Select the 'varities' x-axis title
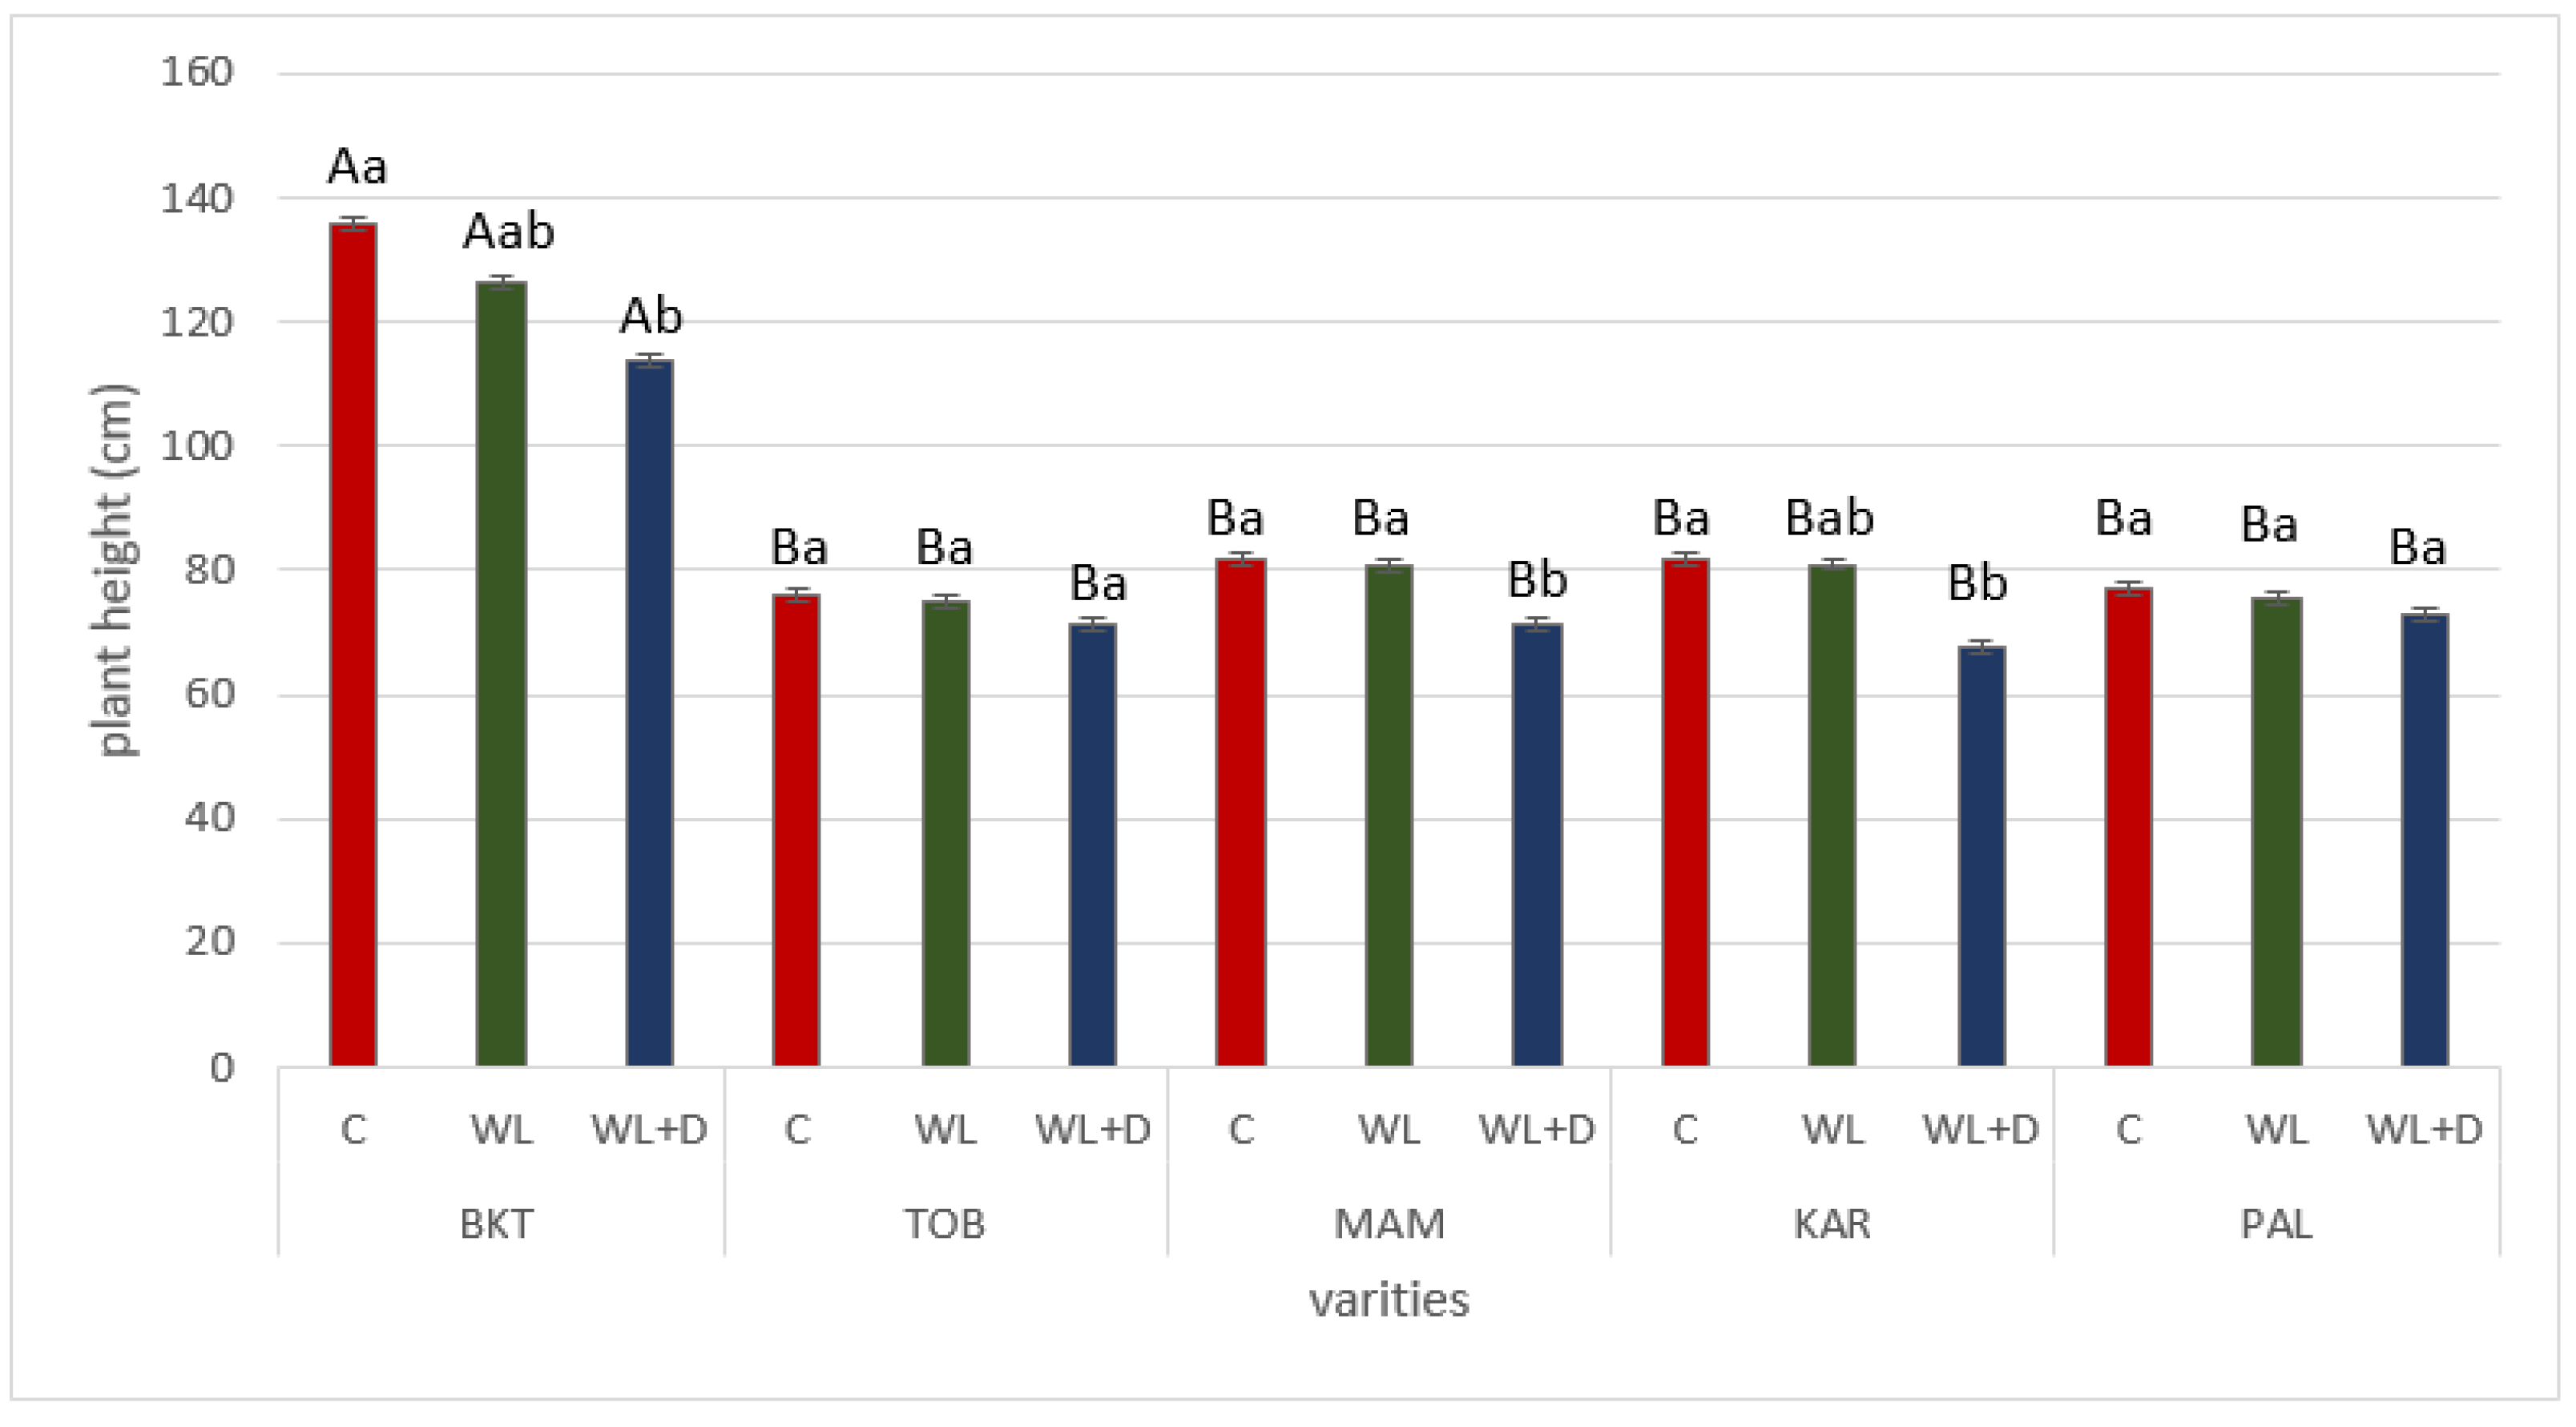Viewport: 2576px width, 1427px height. pos(1389,1301)
